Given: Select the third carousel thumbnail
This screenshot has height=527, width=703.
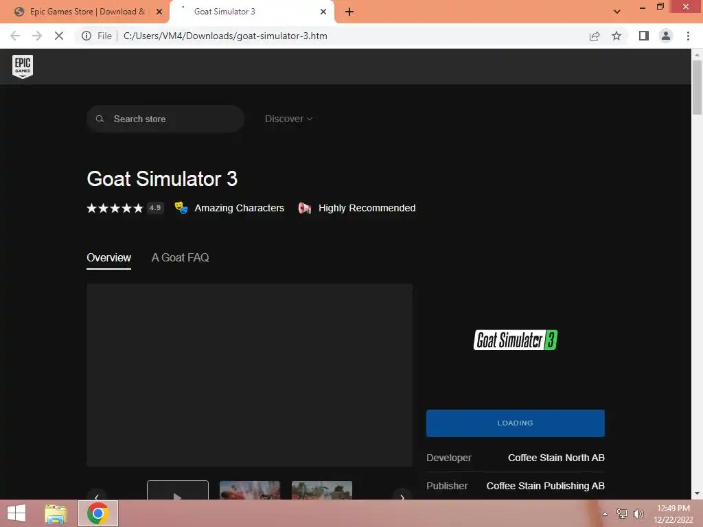Looking at the screenshot, I should [x=322, y=490].
